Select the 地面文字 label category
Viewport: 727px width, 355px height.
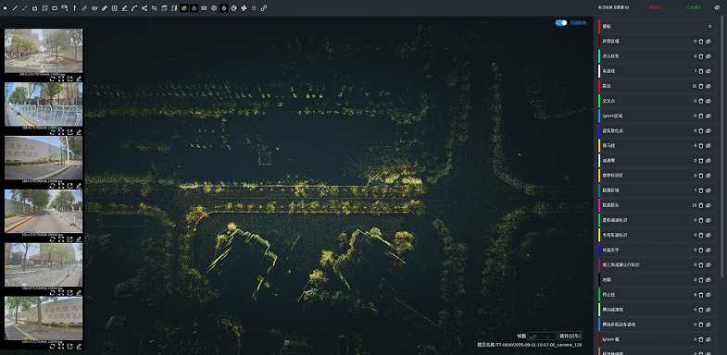[657, 250]
